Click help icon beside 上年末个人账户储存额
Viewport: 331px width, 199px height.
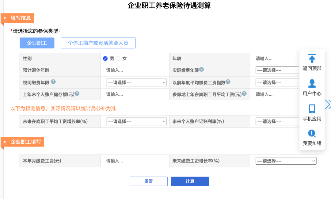pyautogui.click(x=77, y=94)
